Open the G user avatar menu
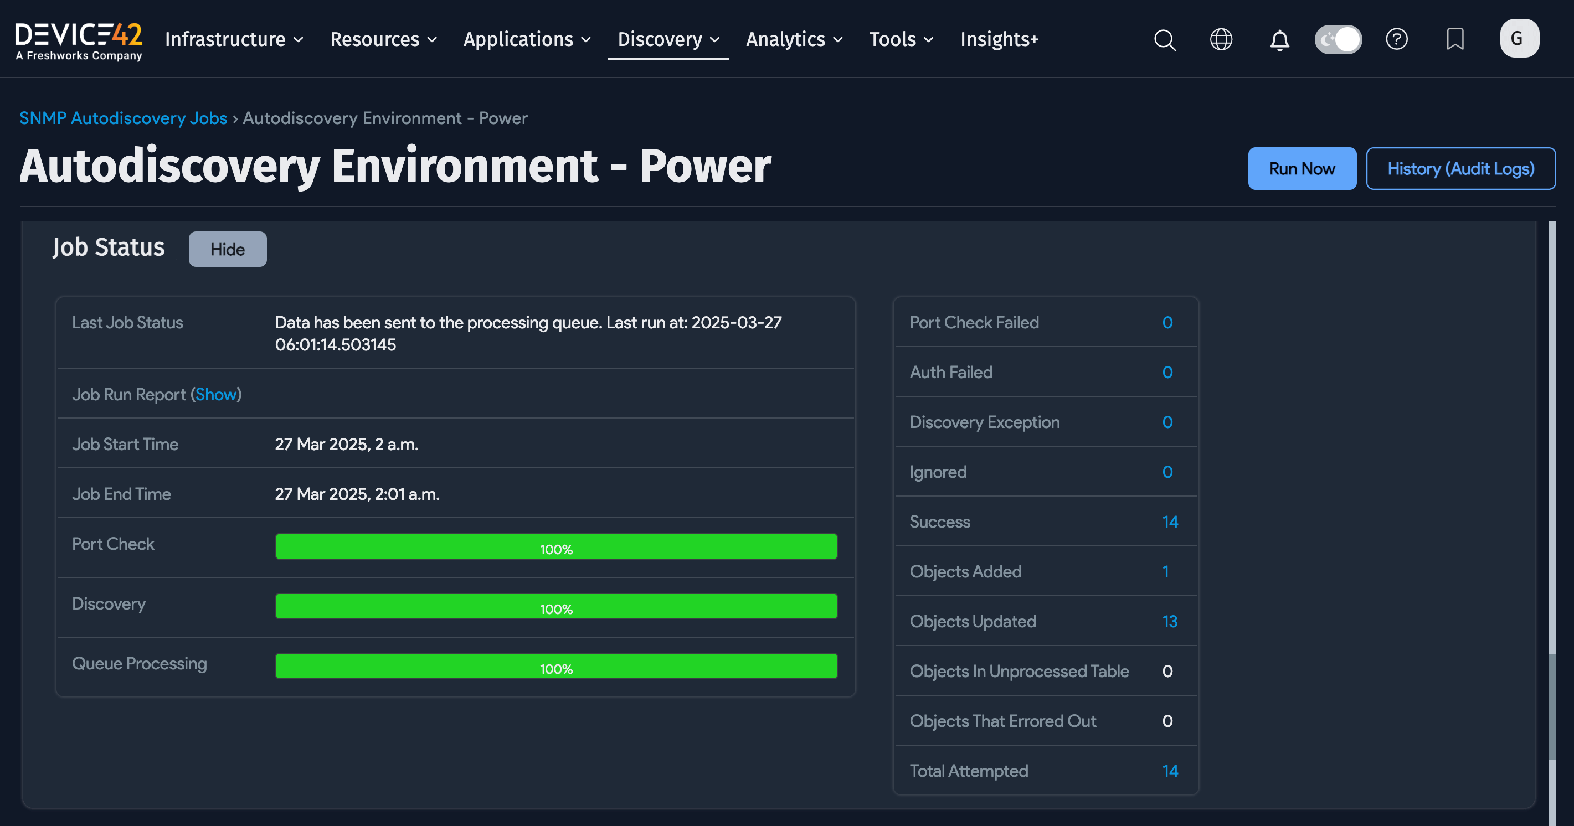1574x826 pixels. tap(1519, 39)
